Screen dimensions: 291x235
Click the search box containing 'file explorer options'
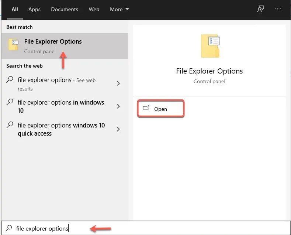click(146, 228)
